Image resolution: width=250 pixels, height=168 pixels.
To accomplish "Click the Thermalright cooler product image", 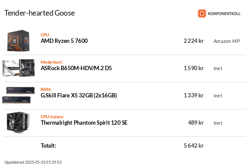I will pyautogui.click(x=18, y=123).
